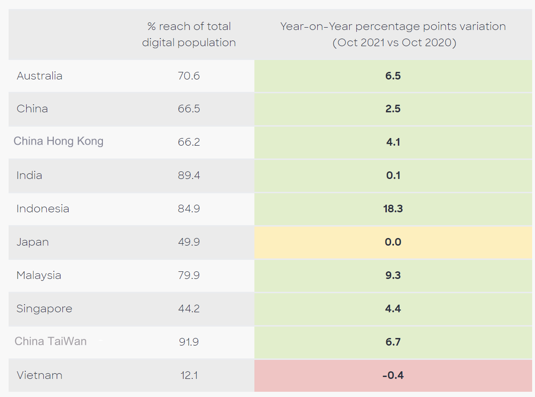The width and height of the screenshot is (535, 397).
Task: Select the Japan country label
Action: [x=33, y=242]
